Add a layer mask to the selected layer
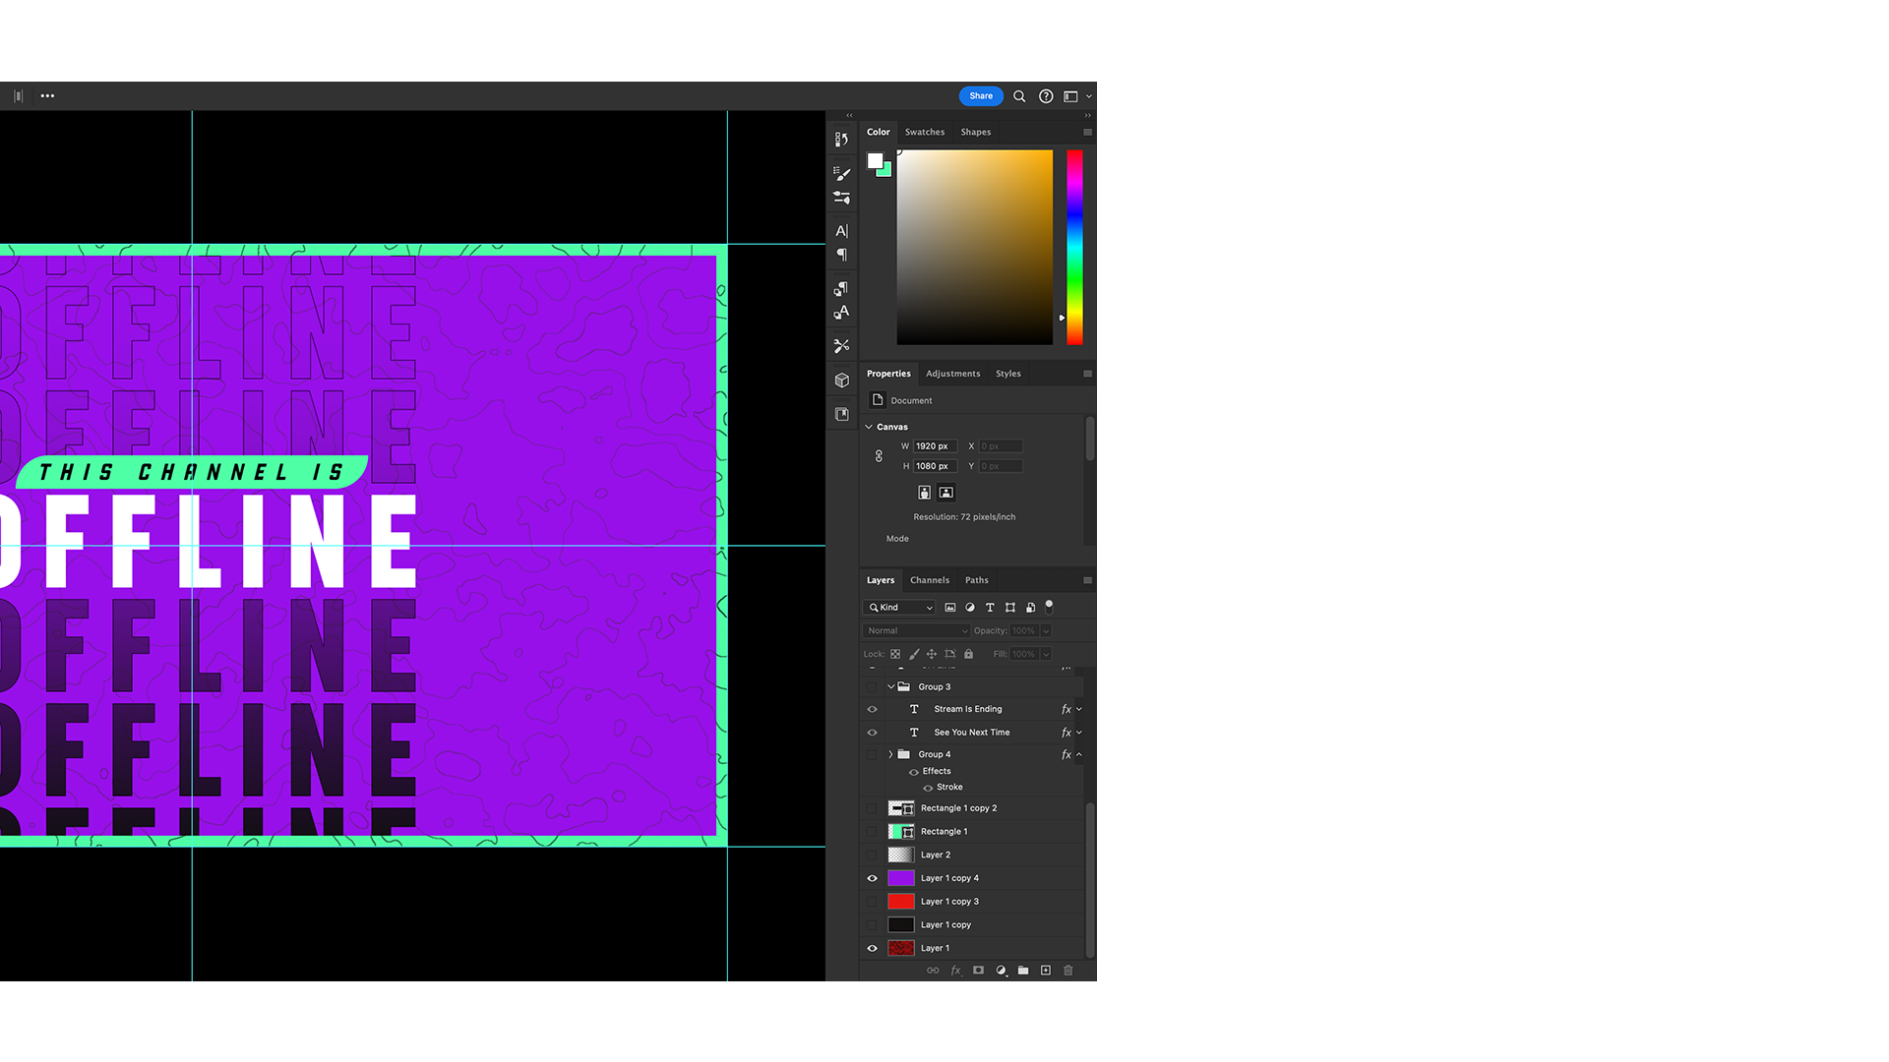The height and width of the screenshot is (1062, 1889). point(978,971)
